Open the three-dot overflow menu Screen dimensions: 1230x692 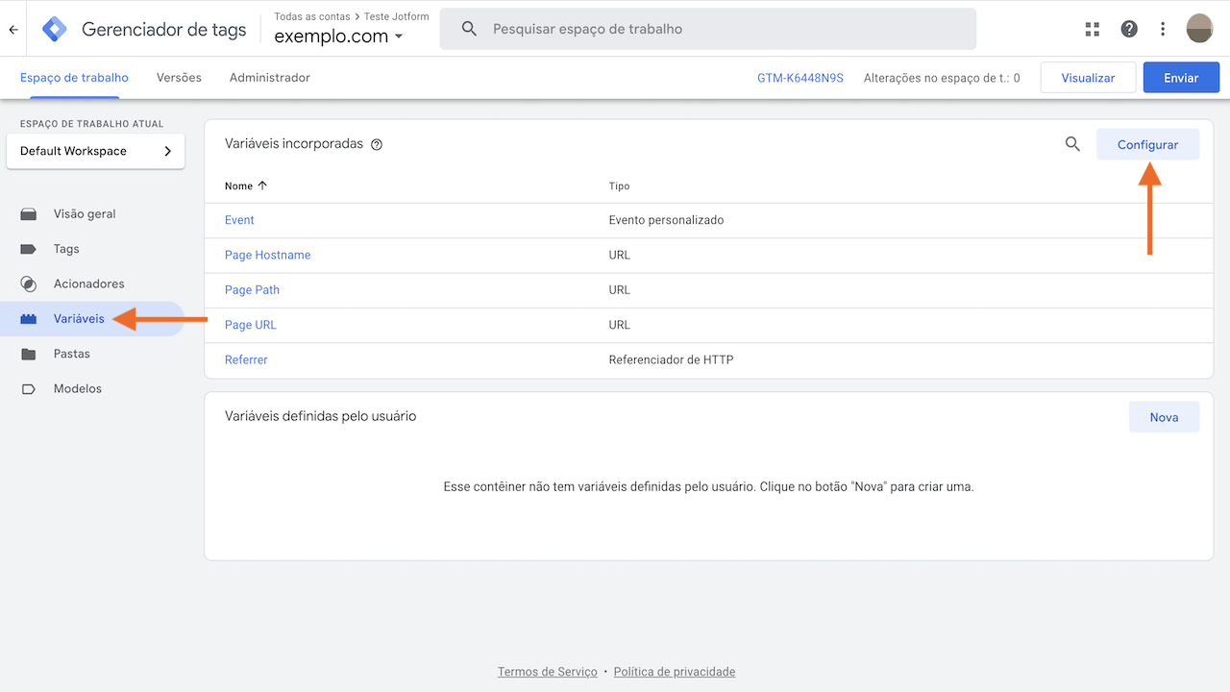click(1163, 29)
